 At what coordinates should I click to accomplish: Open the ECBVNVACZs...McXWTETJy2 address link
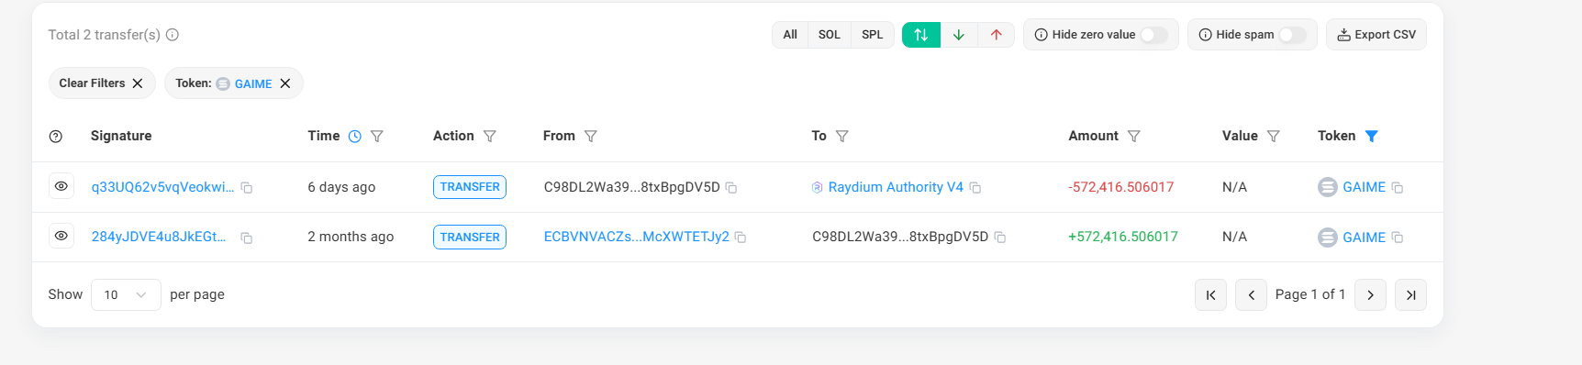637,237
